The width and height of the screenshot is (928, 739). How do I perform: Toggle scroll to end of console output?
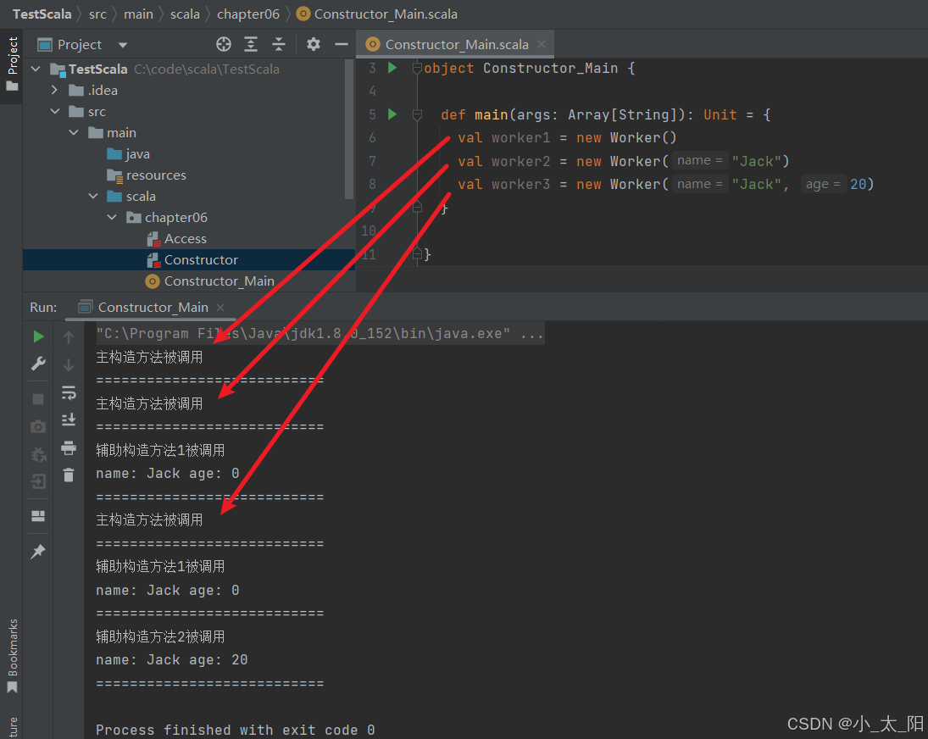(69, 420)
